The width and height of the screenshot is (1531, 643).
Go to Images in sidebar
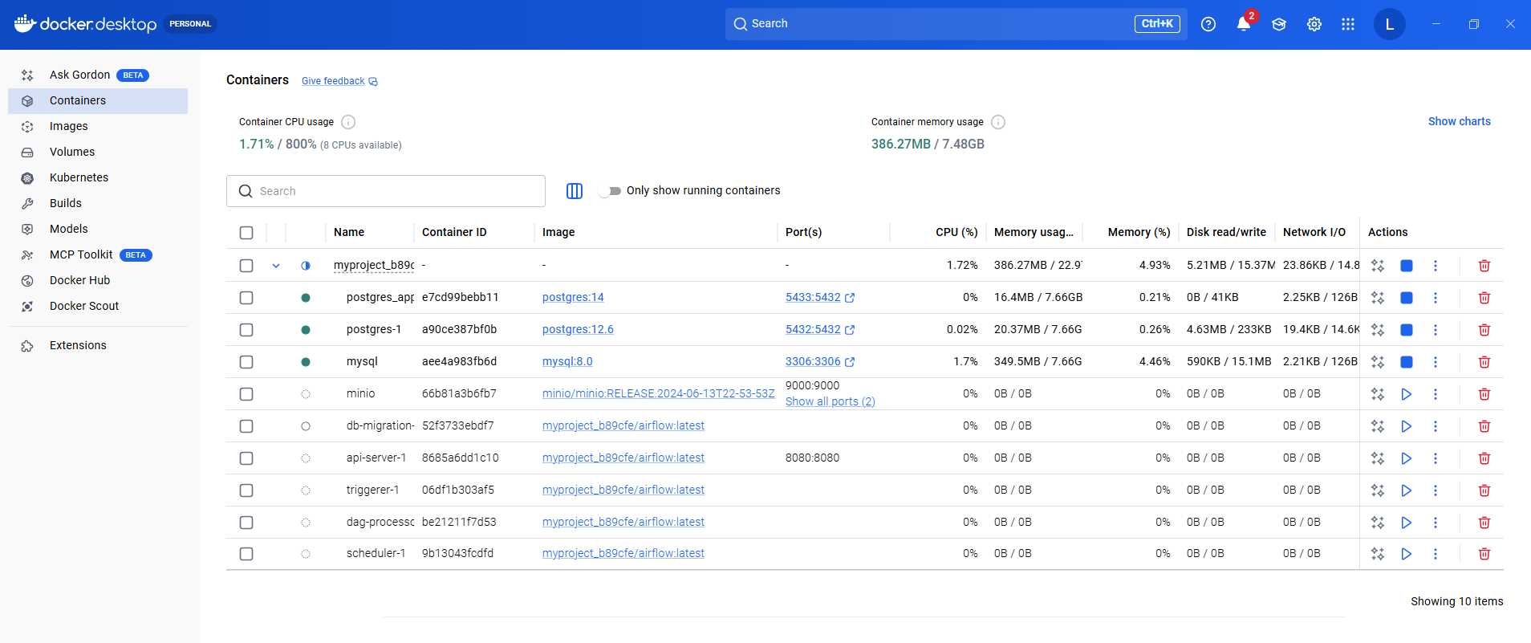tap(69, 126)
